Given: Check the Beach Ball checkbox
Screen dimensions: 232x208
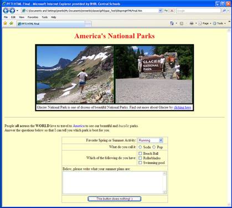Looking at the screenshot, I should [x=140, y=153].
